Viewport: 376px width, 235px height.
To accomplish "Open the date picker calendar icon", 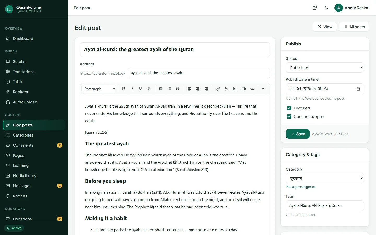I will click(358, 89).
